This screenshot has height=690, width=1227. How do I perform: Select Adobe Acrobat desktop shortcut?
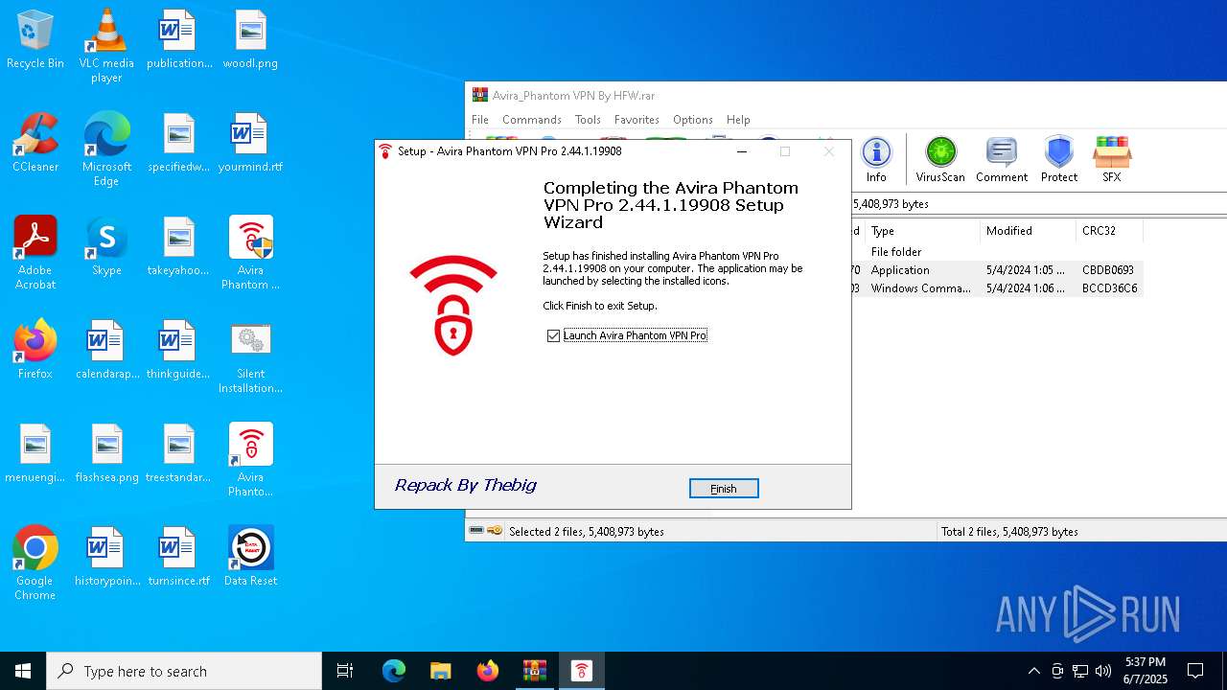pyautogui.click(x=35, y=253)
